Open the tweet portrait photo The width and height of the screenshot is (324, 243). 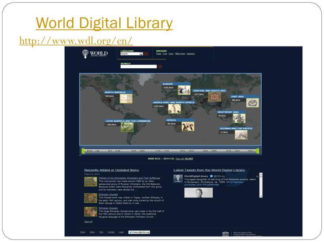point(199,193)
